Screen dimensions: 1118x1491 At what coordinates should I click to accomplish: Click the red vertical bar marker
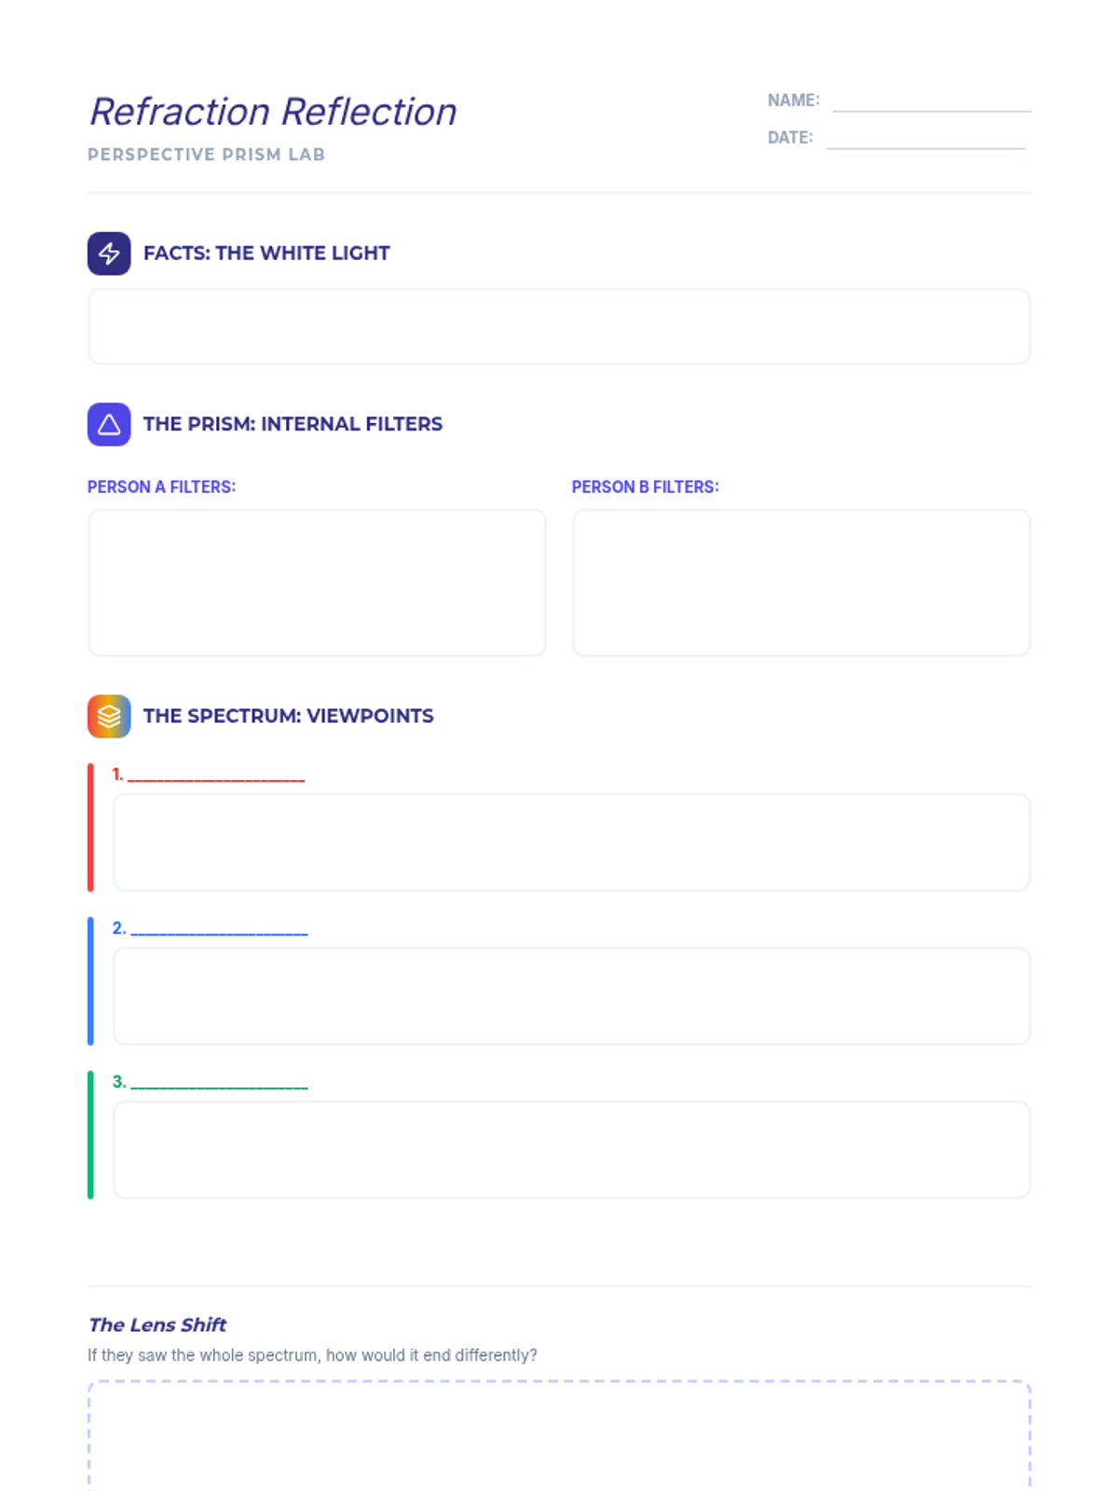(x=90, y=828)
